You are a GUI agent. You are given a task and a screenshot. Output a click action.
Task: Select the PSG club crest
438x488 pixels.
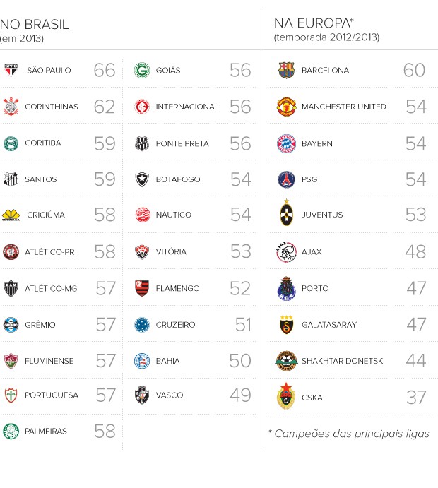tap(286, 179)
